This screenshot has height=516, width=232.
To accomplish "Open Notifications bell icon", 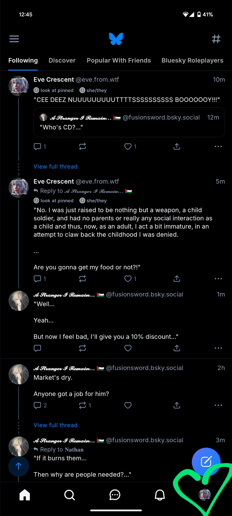I will pos(160,495).
